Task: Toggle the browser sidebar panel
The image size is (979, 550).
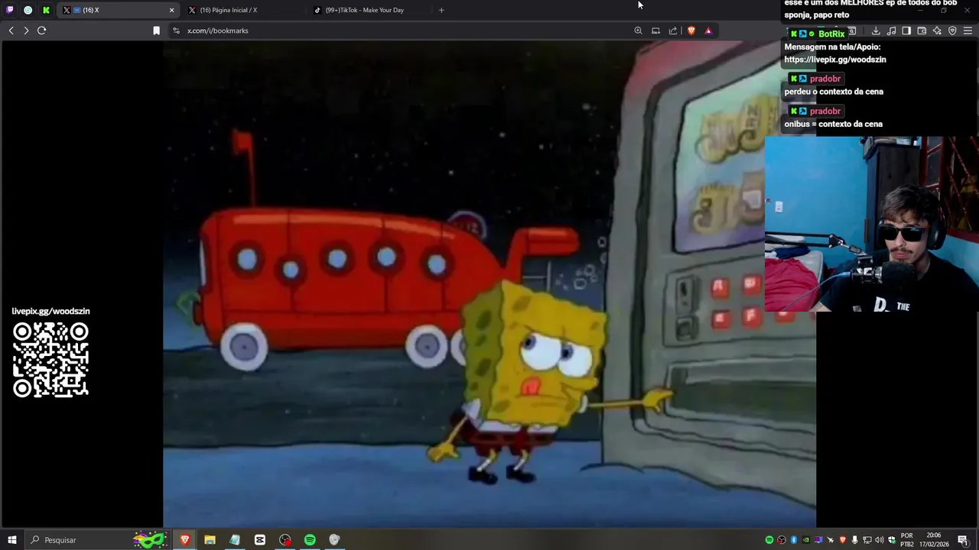Action: pos(906,31)
